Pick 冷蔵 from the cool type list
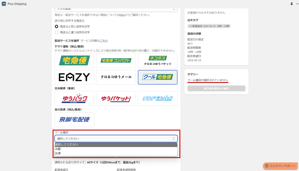299x171 pixels. tap(116, 149)
